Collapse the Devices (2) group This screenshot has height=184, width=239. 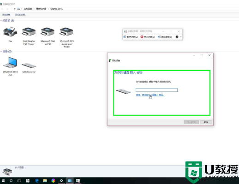click(x=1, y=51)
